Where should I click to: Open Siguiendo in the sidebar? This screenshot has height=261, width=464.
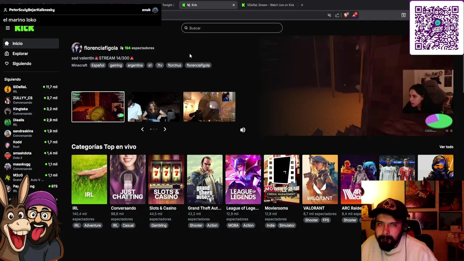(31, 63)
